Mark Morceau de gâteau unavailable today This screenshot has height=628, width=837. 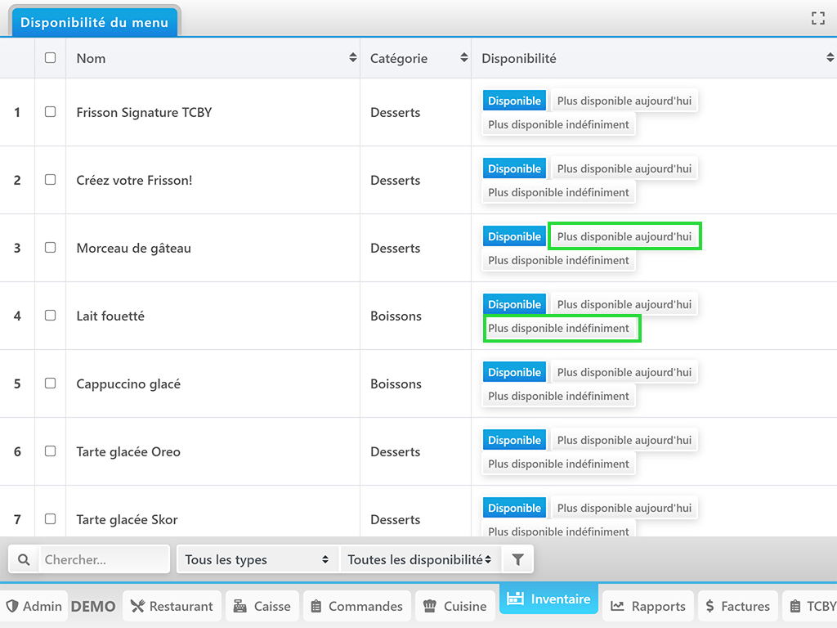624,236
